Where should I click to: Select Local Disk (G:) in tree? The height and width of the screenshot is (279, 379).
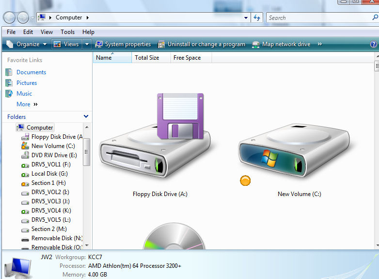pos(49,174)
